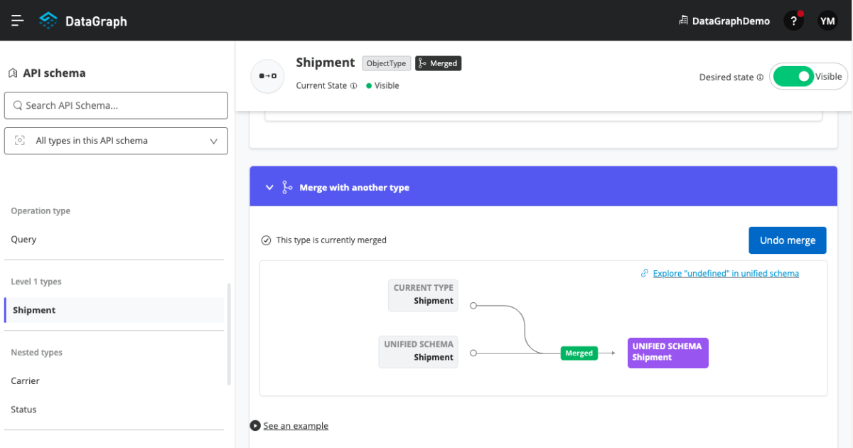The image size is (853, 448).
Task: Select Query under Operation type
Action: tap(23, 239)
